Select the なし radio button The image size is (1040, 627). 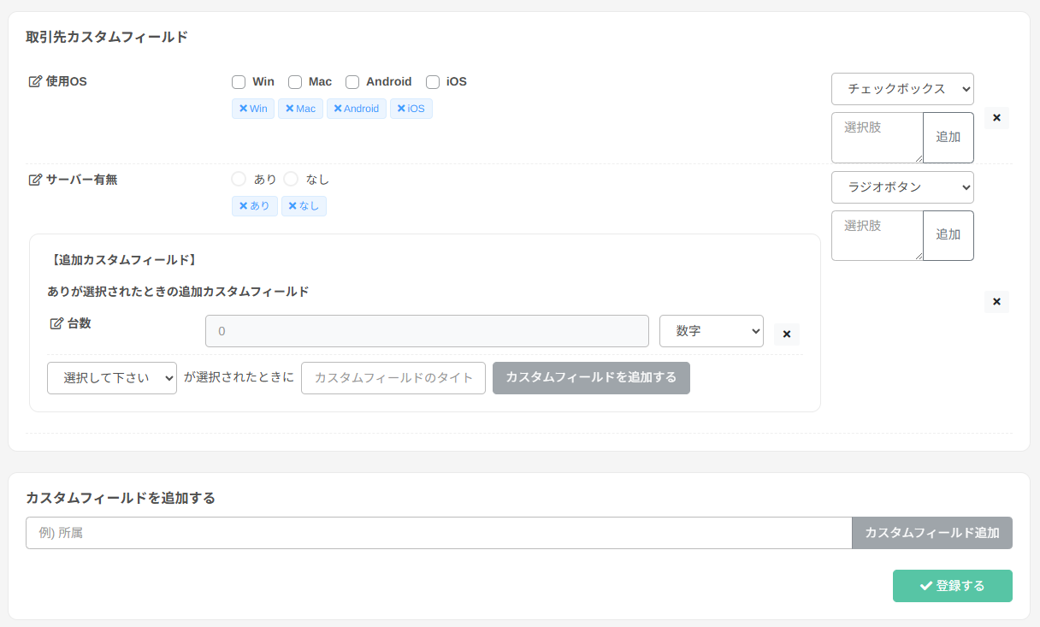(x=291, y=179)
